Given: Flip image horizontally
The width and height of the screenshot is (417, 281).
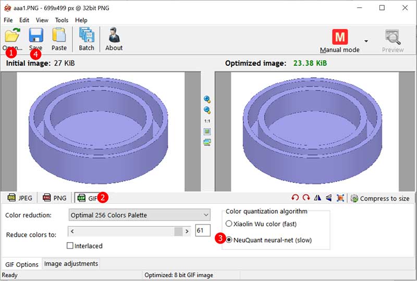Looking at the screenshot, I should 317,198.
